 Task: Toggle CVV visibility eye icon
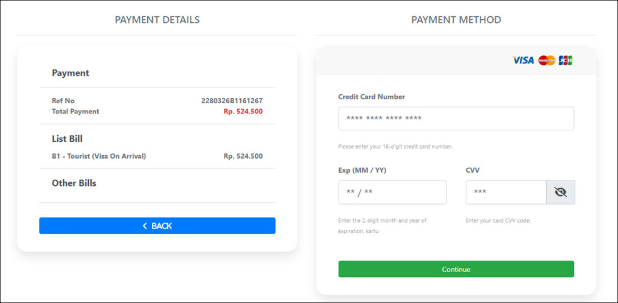tap(561, 192)
